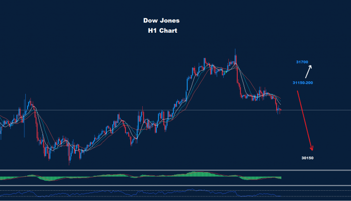Click the upper dotted line in RSI panel
The image size is (351, 201).
point(140,190)
